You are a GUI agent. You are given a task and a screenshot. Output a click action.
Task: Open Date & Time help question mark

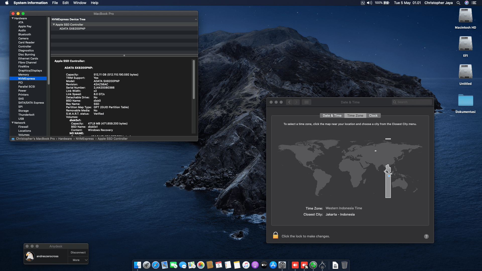426,236
